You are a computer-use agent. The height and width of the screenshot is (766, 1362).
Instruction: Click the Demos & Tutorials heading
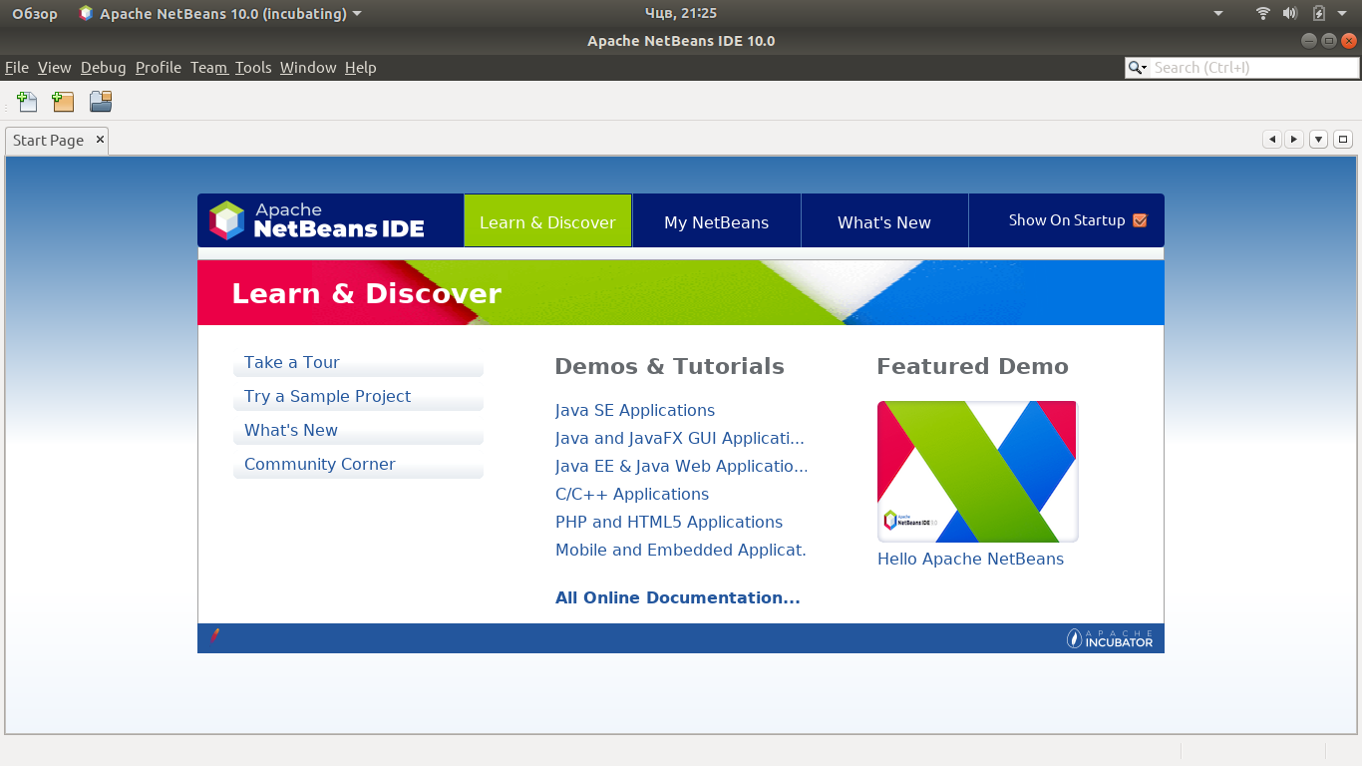tap(669, 366)
